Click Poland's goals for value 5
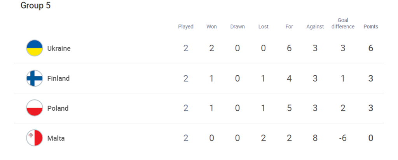The image size is (398, 160). pyautogui.click(x=289, y=108)
